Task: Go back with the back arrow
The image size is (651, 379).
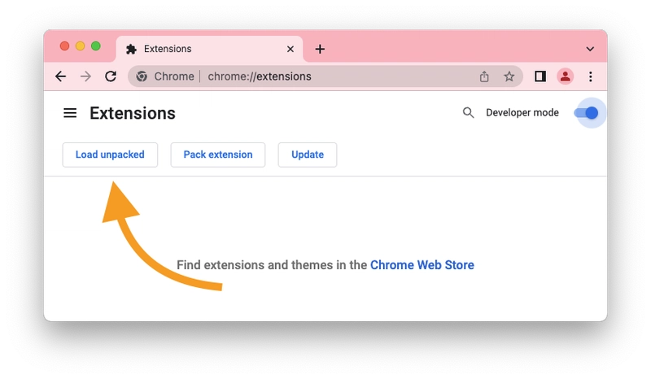Action: pos(60,76)
